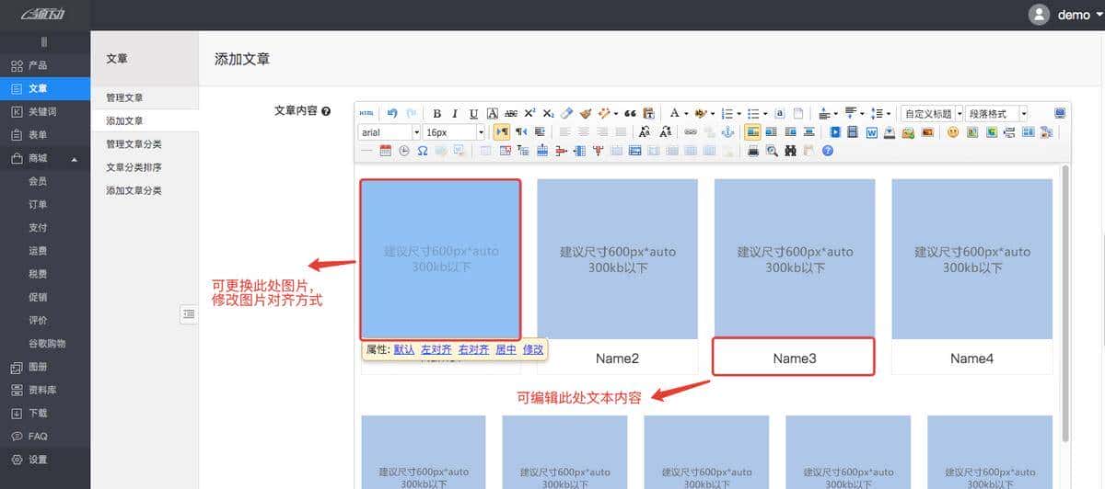Viewport: 1105px width, 489px height.
Task: Select placeholder image above Name2
Action: (618, 259)
